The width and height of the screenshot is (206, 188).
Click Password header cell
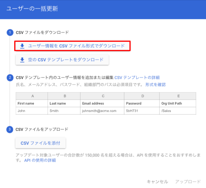(142, 103)
